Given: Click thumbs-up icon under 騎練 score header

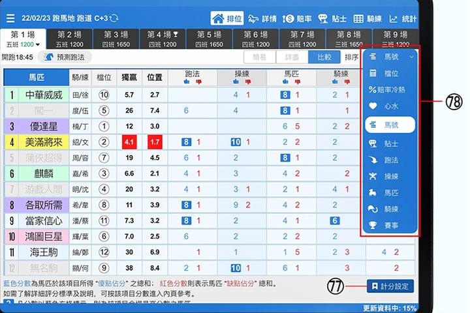Looking at the screenshot, I should [335, 82].
